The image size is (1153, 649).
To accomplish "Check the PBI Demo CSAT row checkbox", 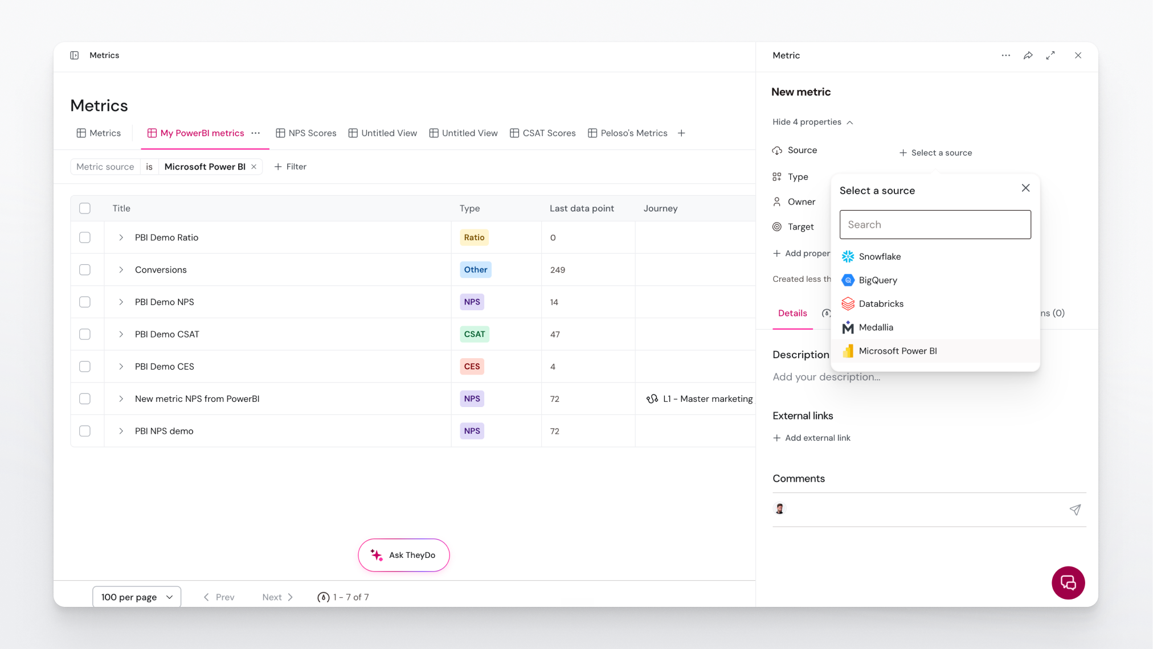I will point(85,334).
